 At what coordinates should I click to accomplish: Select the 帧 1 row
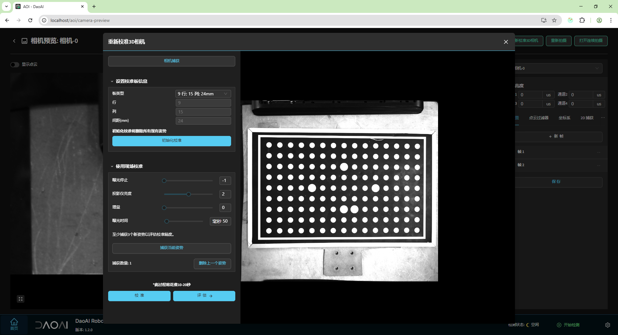point(558,152)
